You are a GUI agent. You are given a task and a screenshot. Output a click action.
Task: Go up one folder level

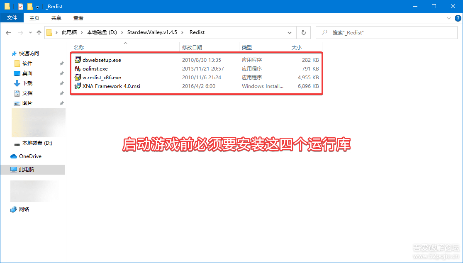point(39,33)
